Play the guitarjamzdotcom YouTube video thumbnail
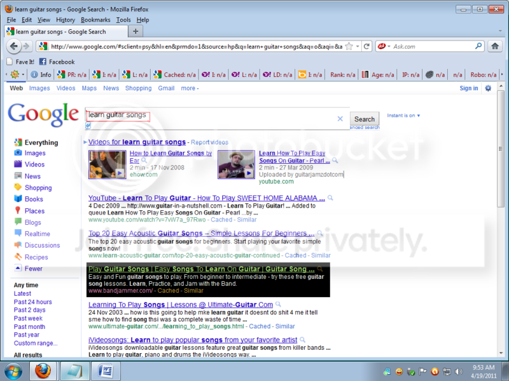 pyautogui.click(x=236, y=164)
